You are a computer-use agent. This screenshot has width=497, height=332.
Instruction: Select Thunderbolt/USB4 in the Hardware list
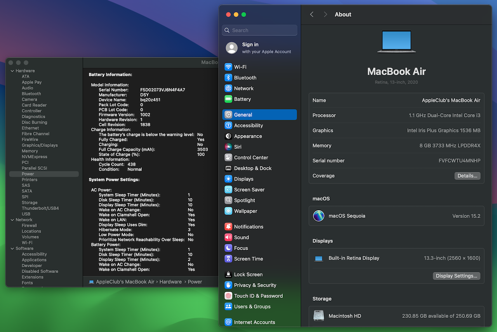pyautogui.click(x=40, y=208)
